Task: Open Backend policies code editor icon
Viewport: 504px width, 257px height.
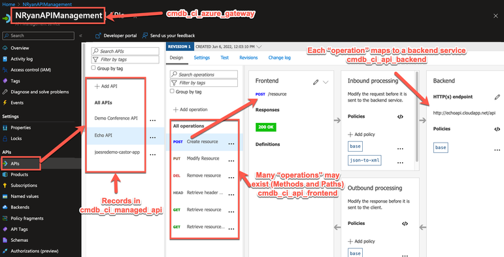Action: click(x=497, y=129)
